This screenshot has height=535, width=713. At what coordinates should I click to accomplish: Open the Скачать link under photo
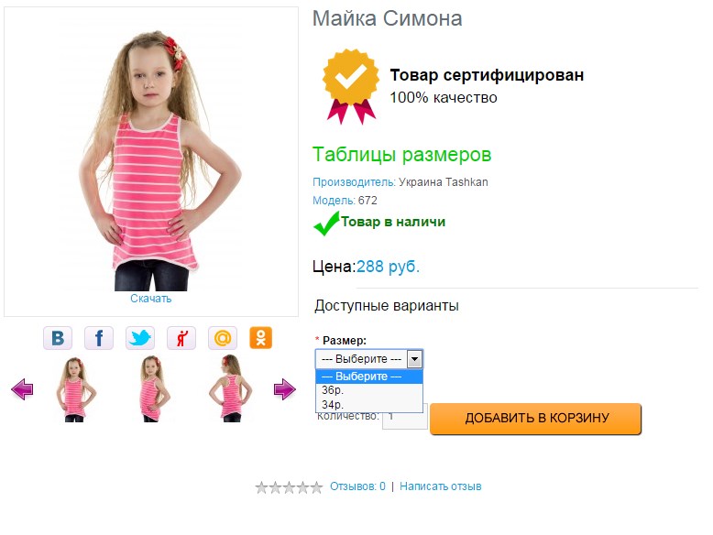tap(151, 299)
